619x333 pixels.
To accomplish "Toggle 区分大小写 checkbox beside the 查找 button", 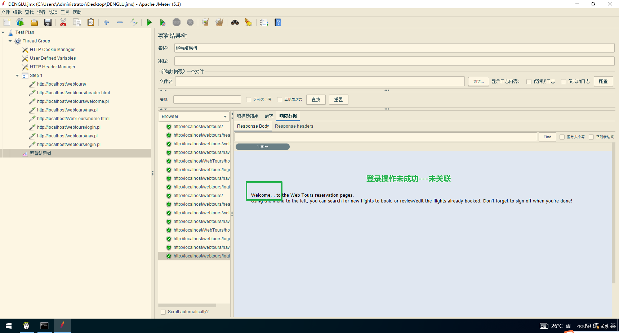I will [x=249, y=100].
